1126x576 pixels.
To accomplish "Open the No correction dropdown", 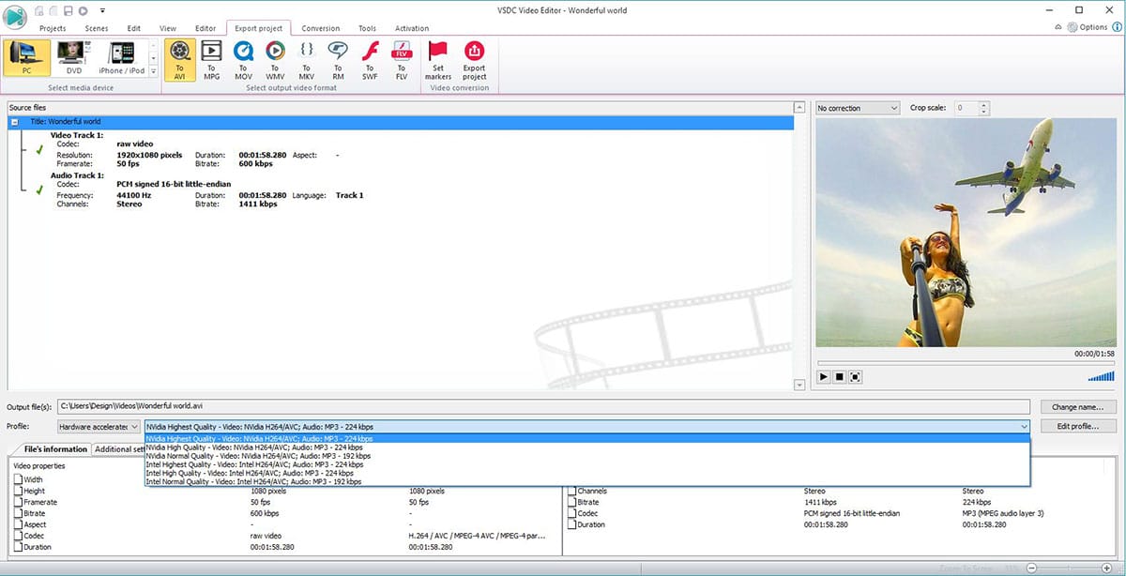I will 858,108.
